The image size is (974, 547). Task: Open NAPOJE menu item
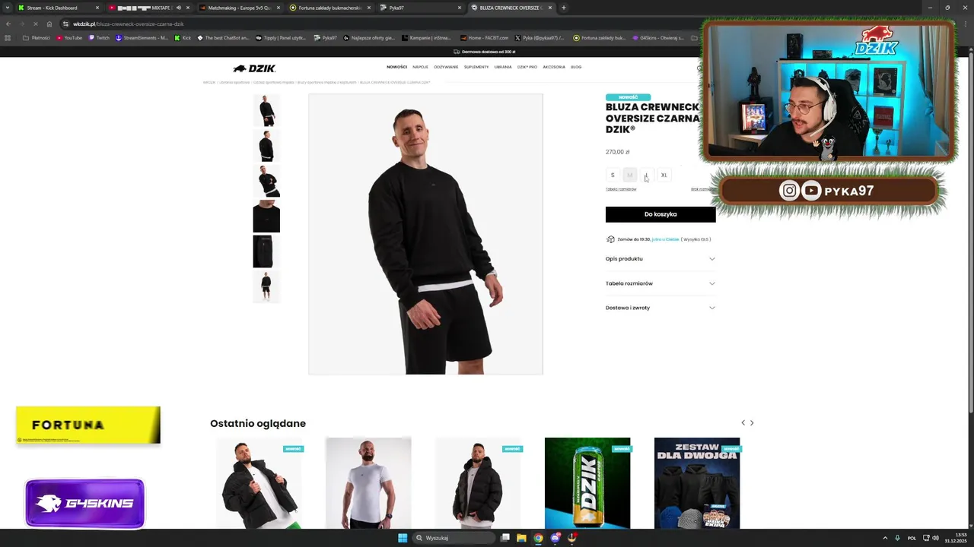pyautogui.click(x=421, y=67)
